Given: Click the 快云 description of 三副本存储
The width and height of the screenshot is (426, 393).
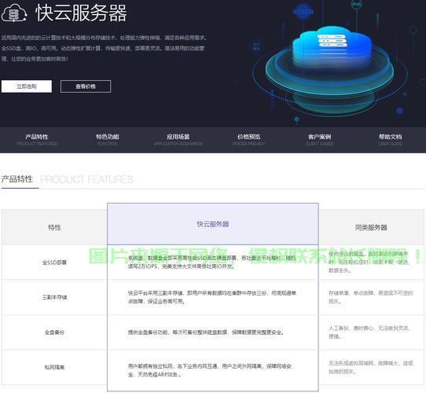Looking at the screenshot, I should pyautogui.click(x=212, y=297).
